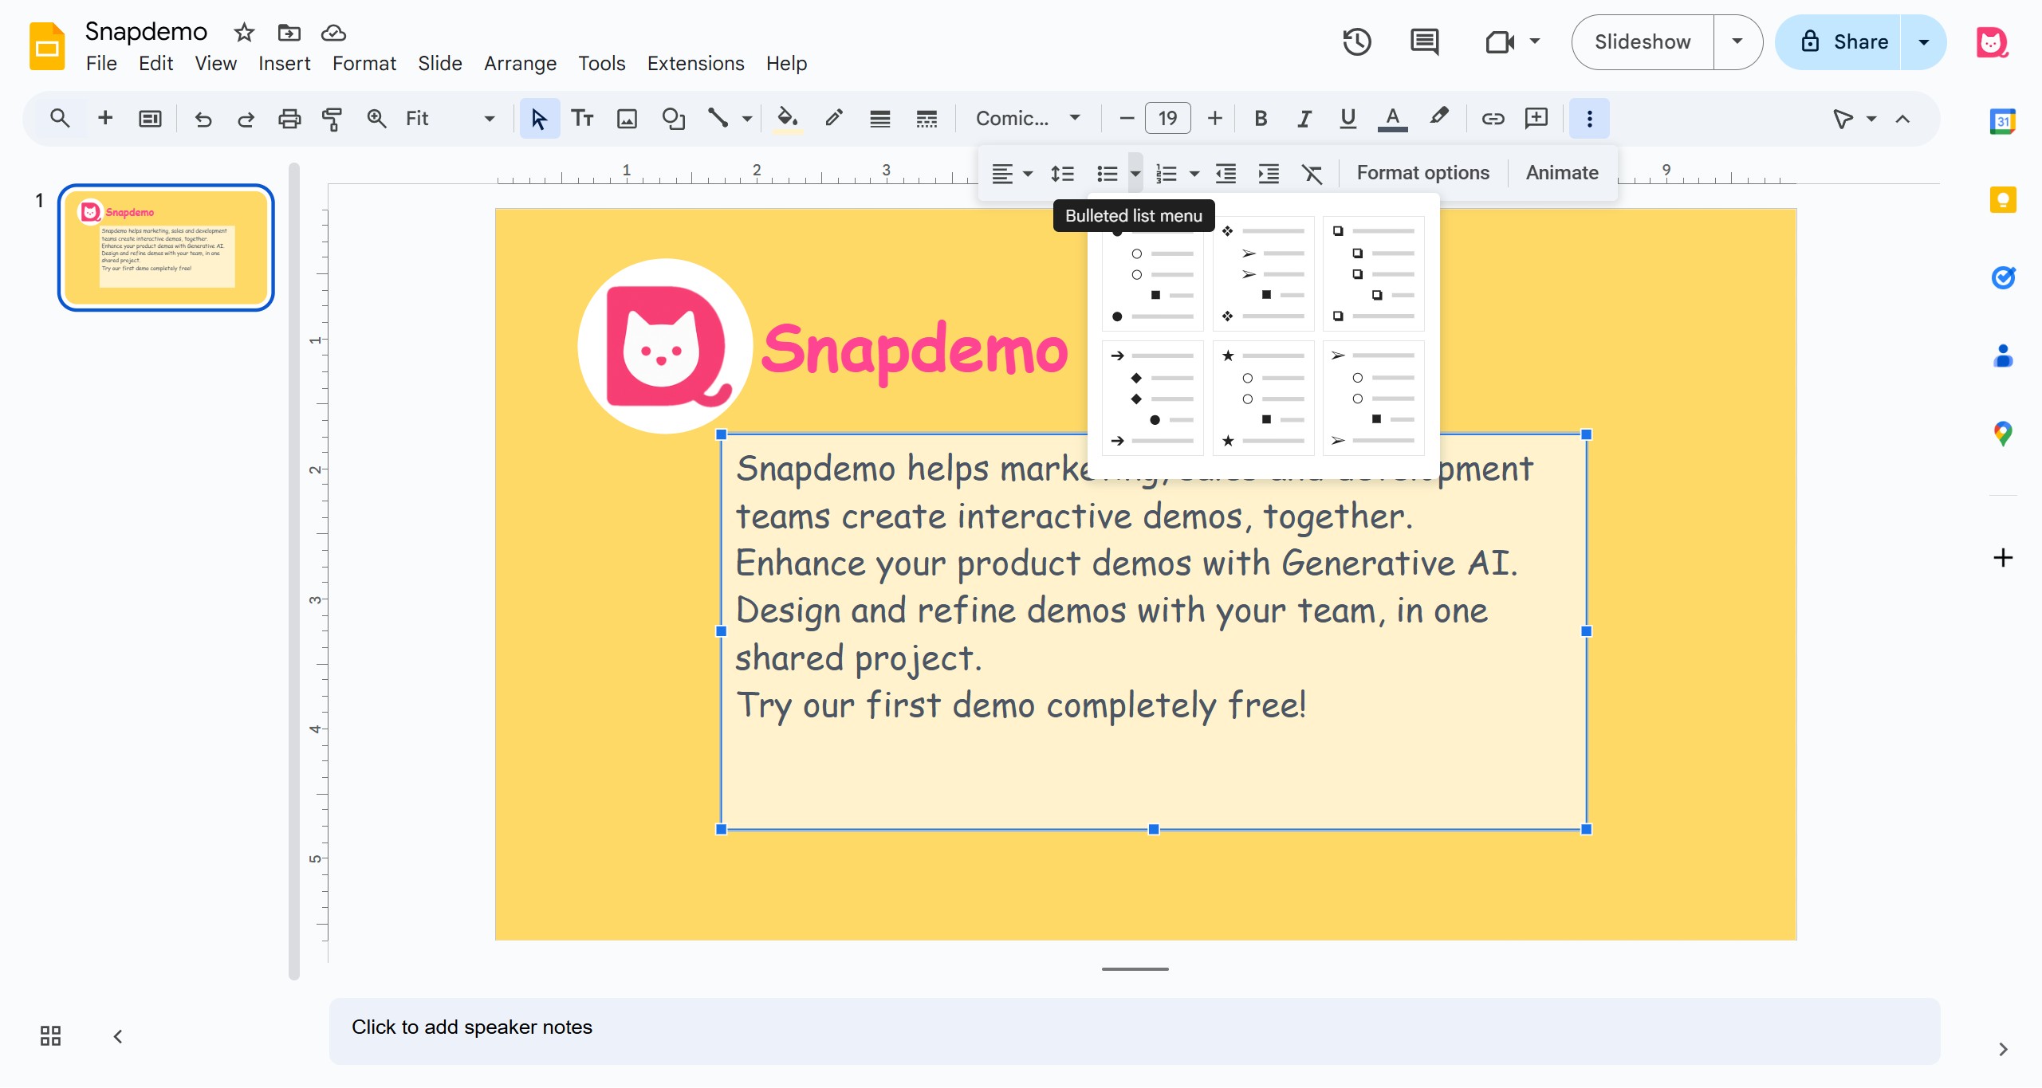Open the text color picker
Viewport: 2042px width, 1088px height.
tap(1392, 119)
